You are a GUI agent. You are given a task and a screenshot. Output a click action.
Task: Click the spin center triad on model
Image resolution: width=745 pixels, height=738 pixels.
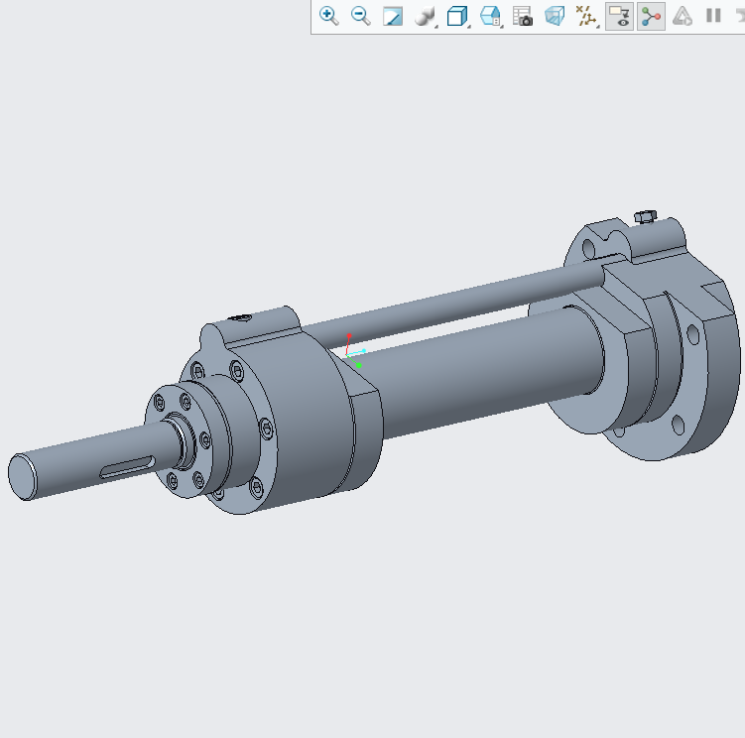click(x=354, y=352)
